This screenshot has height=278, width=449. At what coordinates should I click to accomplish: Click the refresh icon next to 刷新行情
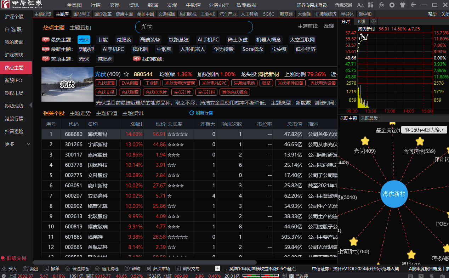[x=192, y=113]
